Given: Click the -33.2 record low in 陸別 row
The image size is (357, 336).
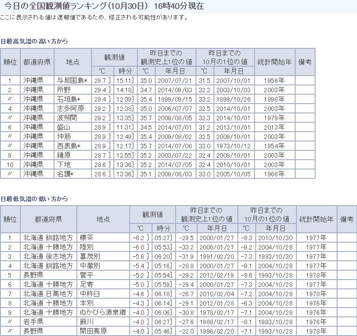Looking at the screenshot, I should [x=186, y=247].
